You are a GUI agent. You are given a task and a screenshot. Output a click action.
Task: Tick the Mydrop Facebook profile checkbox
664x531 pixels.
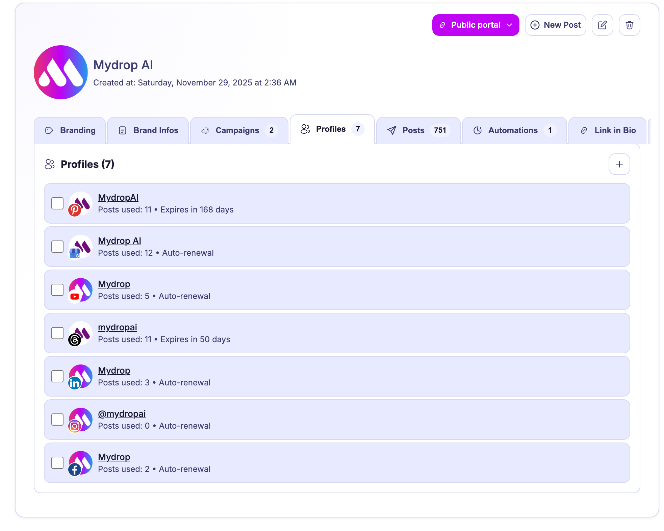click(x=57, y=463)
